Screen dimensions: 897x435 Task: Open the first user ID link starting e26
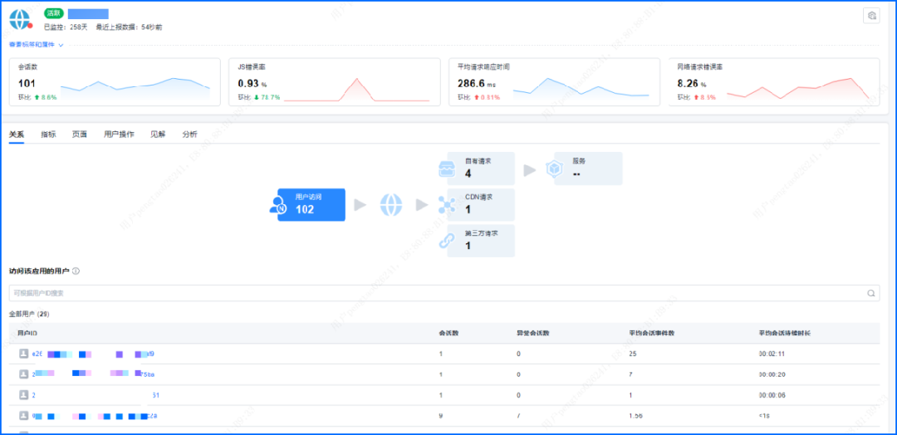point(37,354)
